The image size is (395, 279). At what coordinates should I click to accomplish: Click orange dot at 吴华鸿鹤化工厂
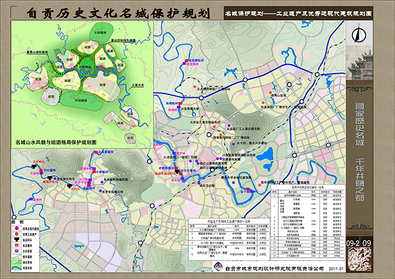(x=259, y=185)
